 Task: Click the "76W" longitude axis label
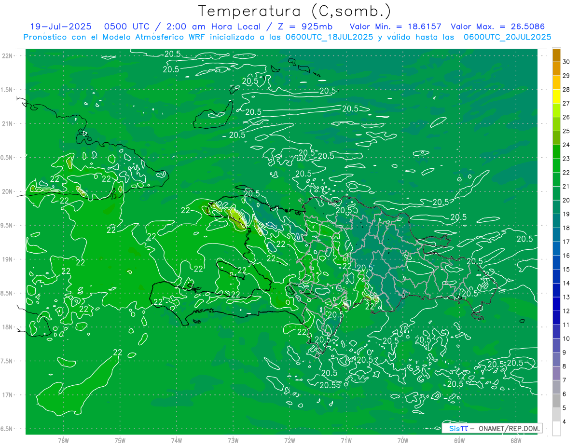[x=63, y=440]
